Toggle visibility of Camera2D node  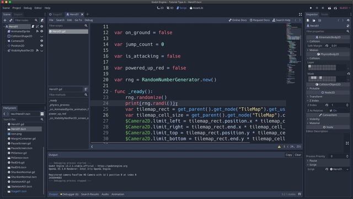tap(42, 41)
